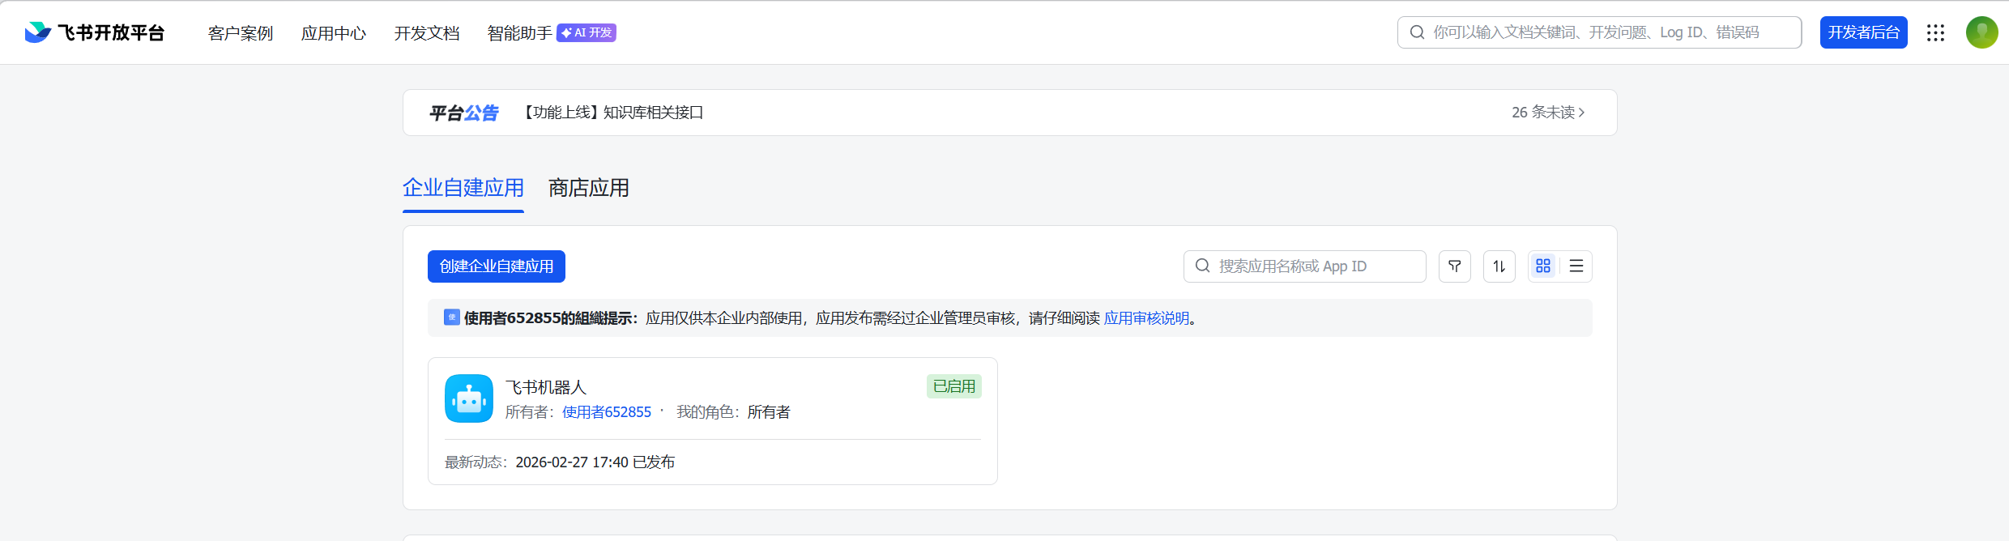Click the 平台公告 label
The width and height of the screenshot is (2009, 541).
(x=463, y=113)
